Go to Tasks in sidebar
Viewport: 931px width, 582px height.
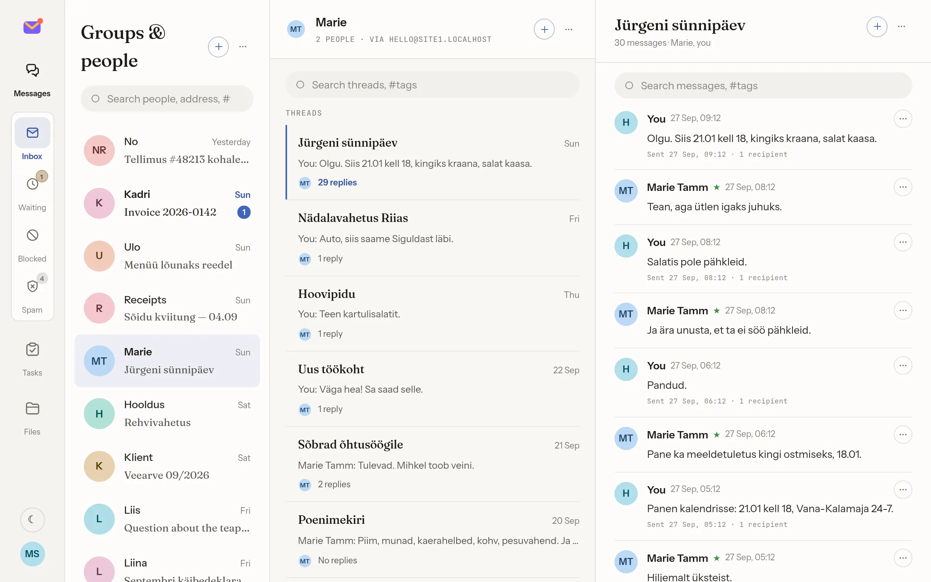[32, 359]
